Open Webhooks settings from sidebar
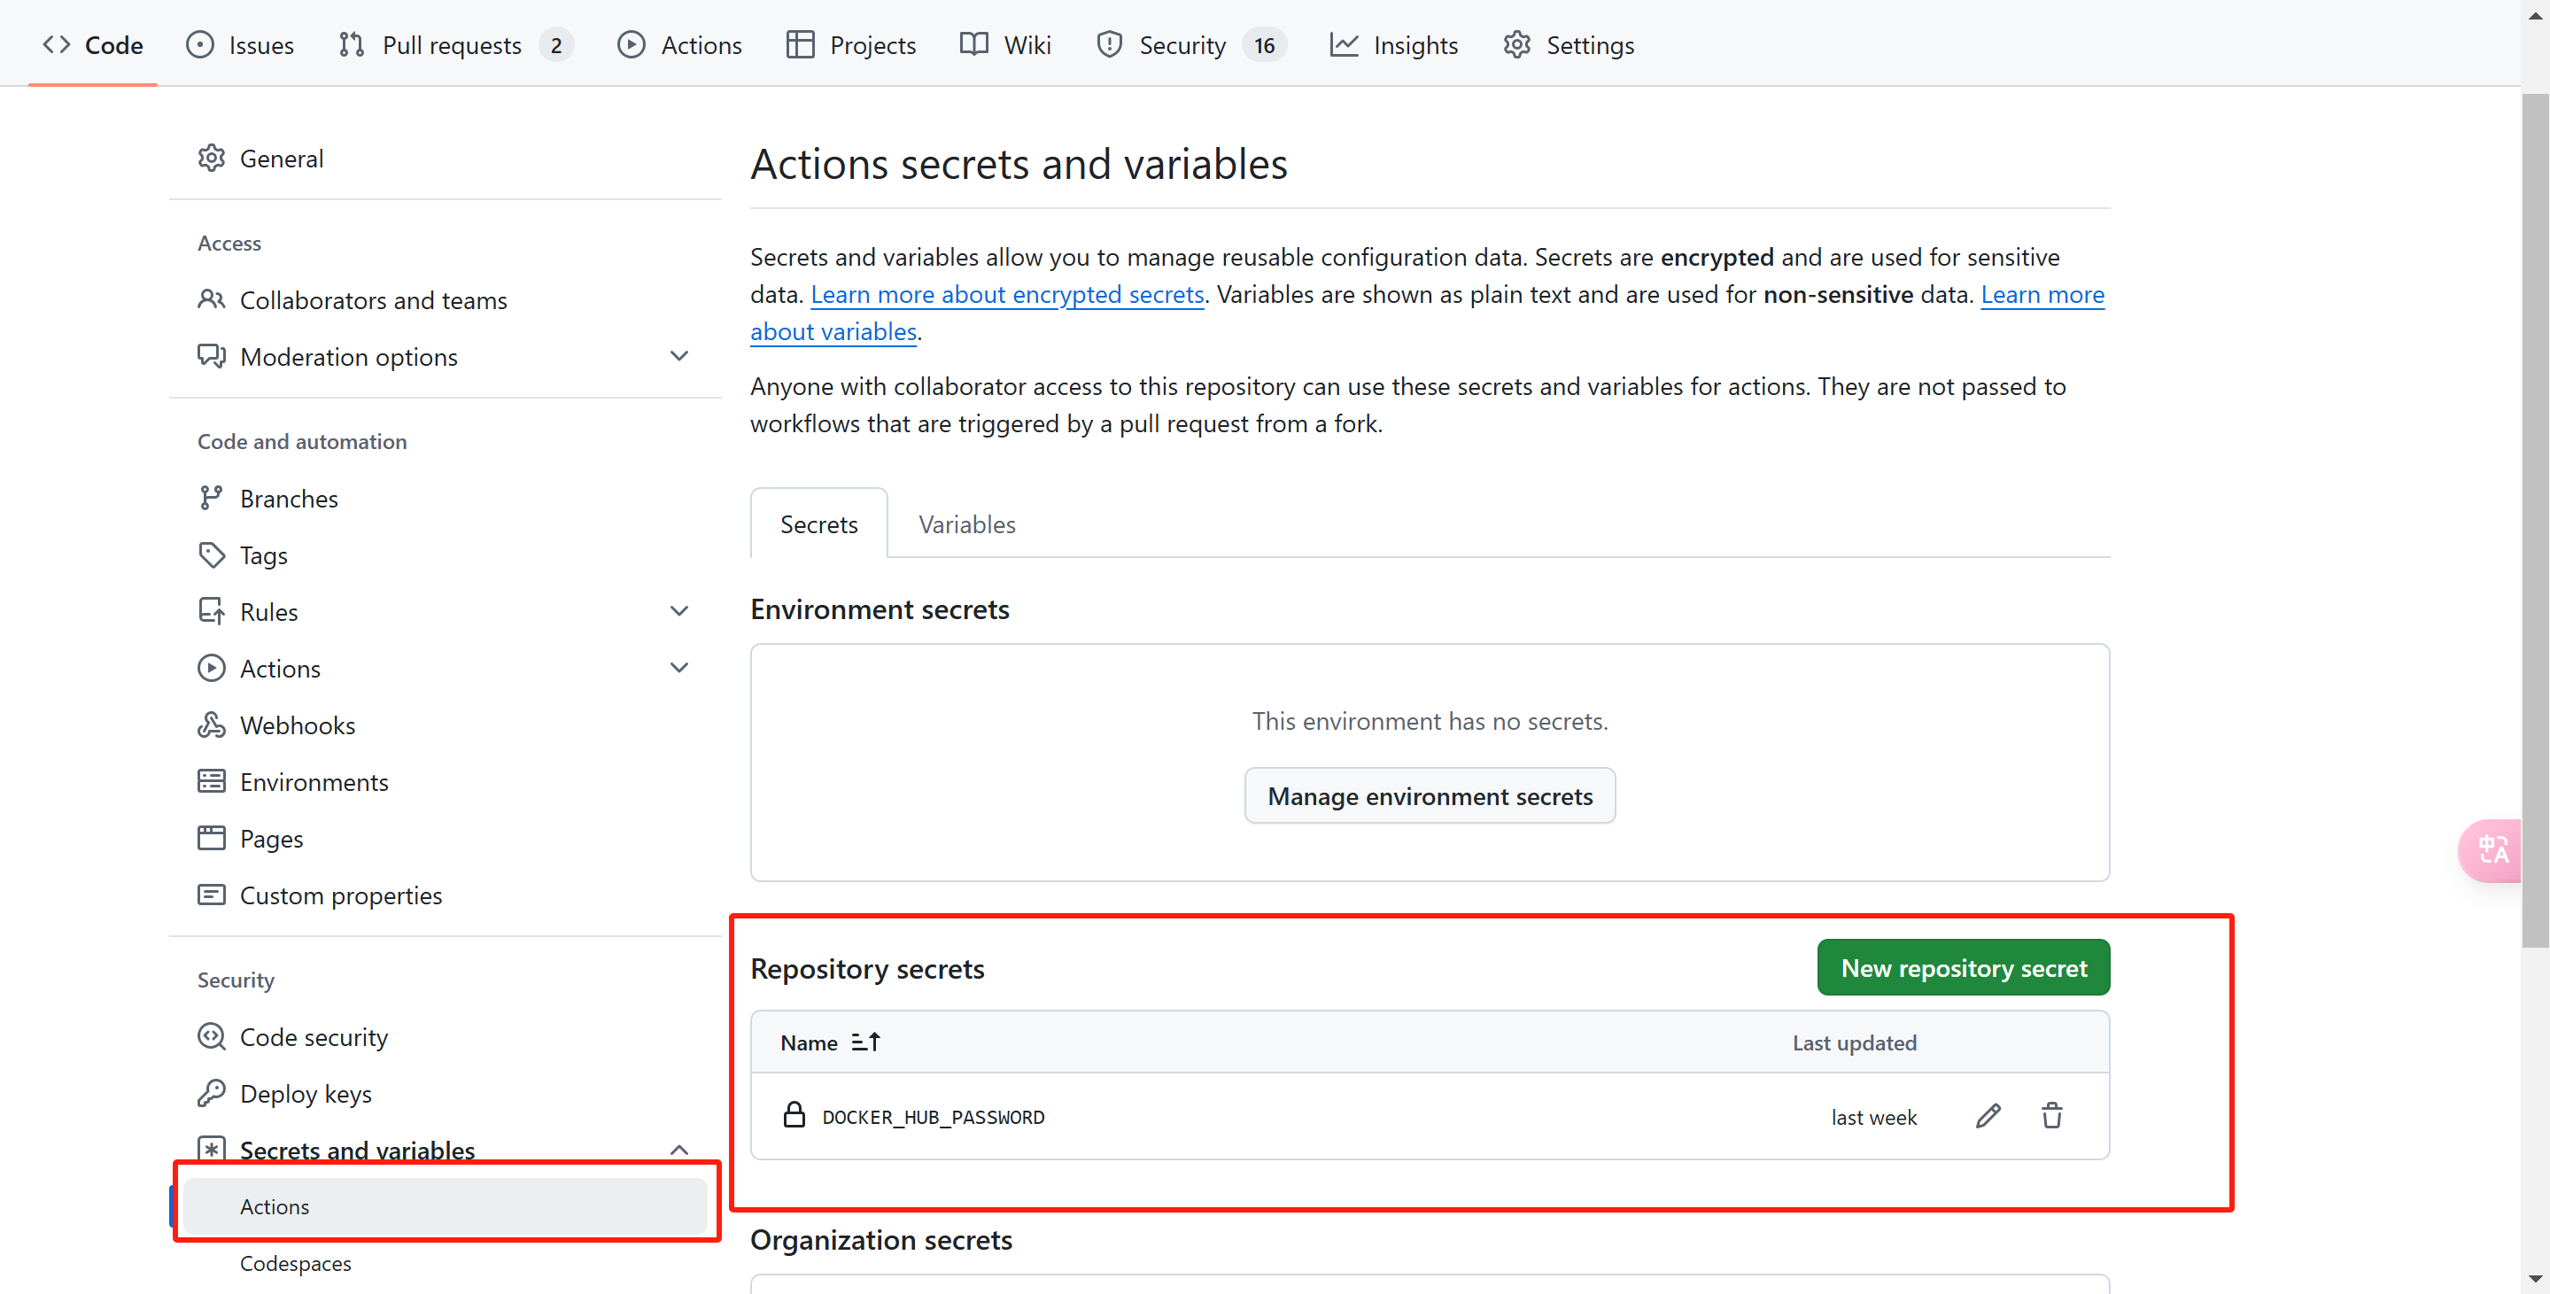The width and height of the screenshot is (2550, 1294). pos(297,724)
